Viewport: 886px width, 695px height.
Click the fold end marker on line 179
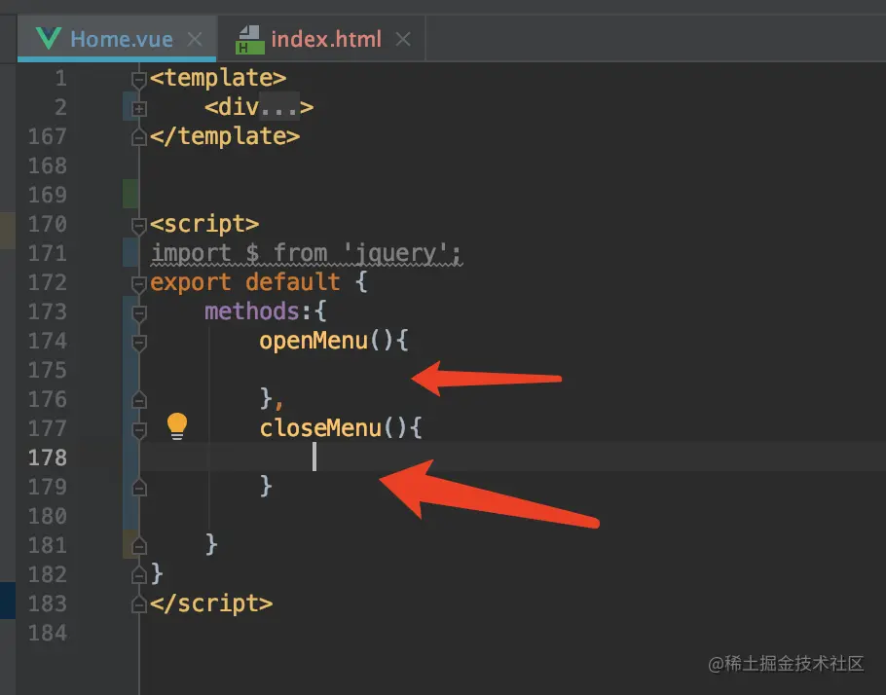click(138, 489)
